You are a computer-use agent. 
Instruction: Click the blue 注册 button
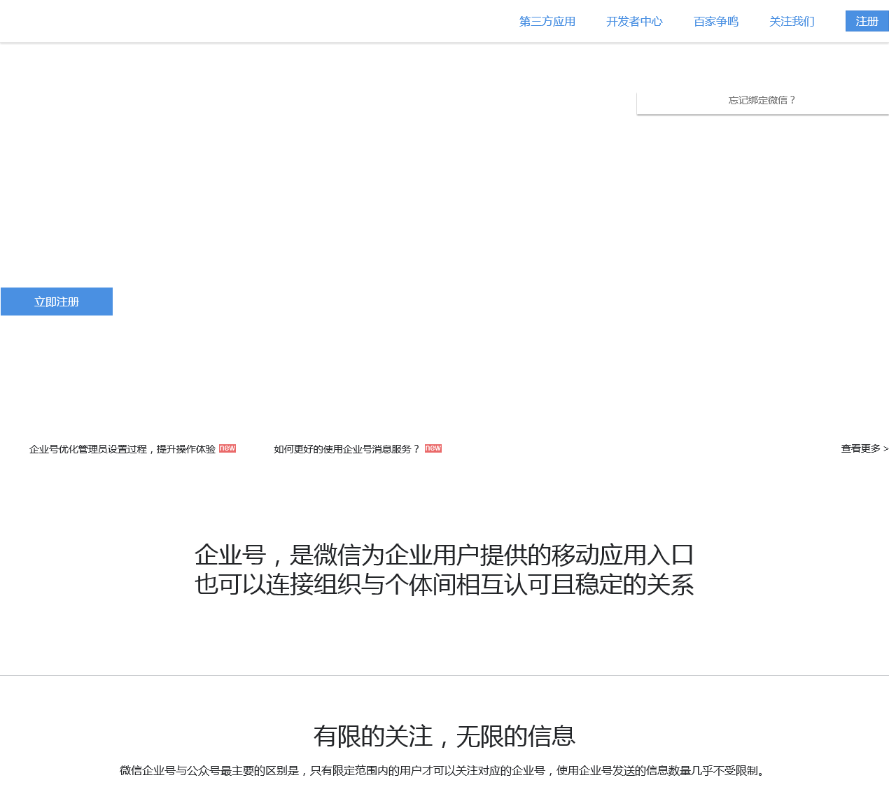click(x=867, y=21)
